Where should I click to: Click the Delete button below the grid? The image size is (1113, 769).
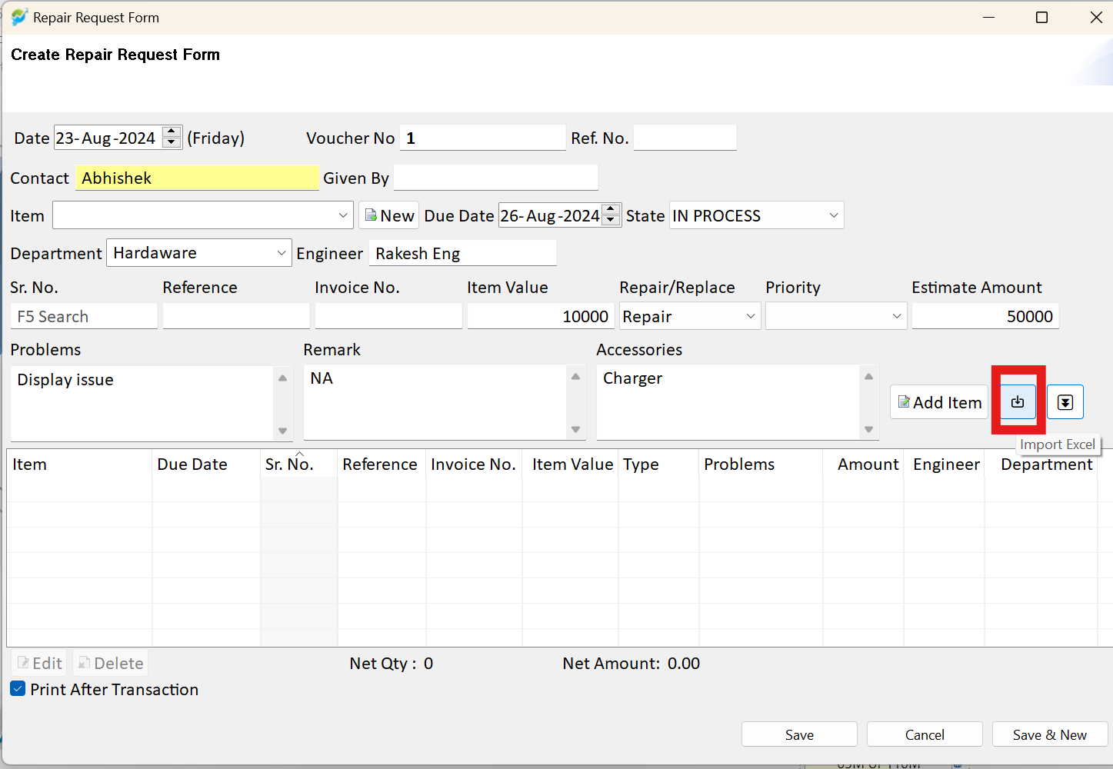click(x=111, y=663)
